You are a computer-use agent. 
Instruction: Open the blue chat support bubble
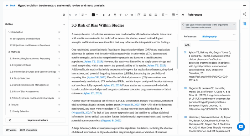click(x=241, y=127)
